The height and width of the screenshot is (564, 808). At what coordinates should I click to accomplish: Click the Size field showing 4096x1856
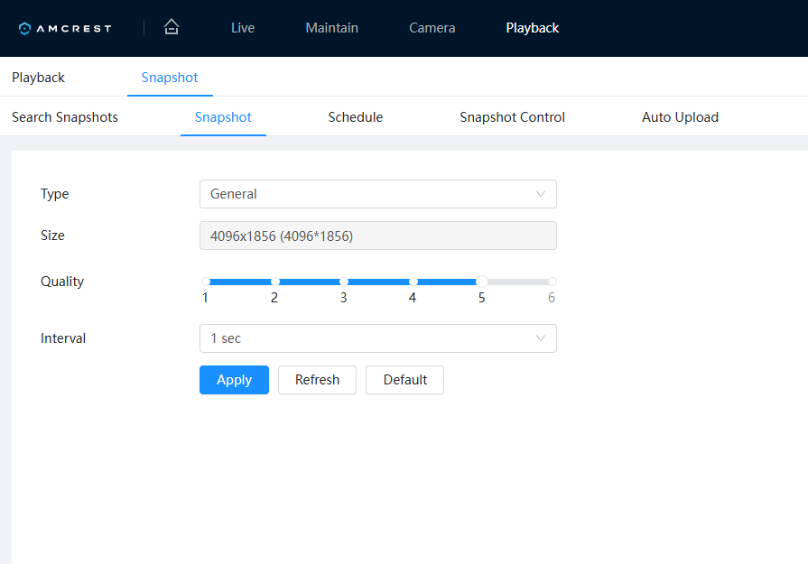point(378,236)
